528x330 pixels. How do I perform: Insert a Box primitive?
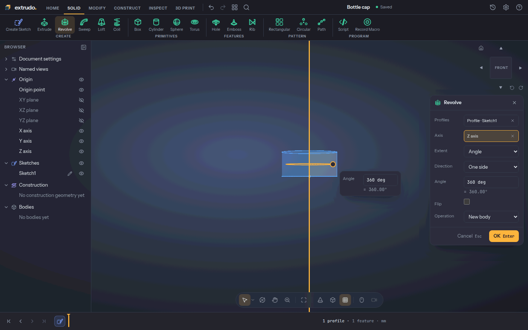pos(138,25)
